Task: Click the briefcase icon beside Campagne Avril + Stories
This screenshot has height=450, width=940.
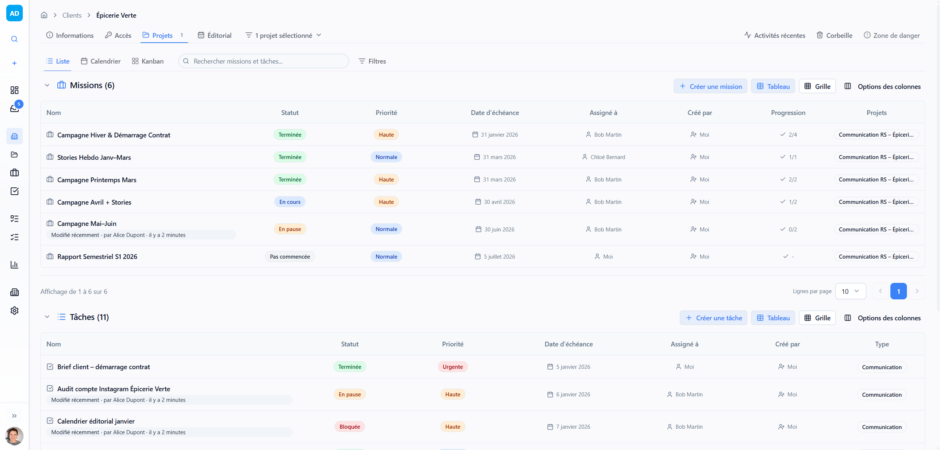Action: 50,202
